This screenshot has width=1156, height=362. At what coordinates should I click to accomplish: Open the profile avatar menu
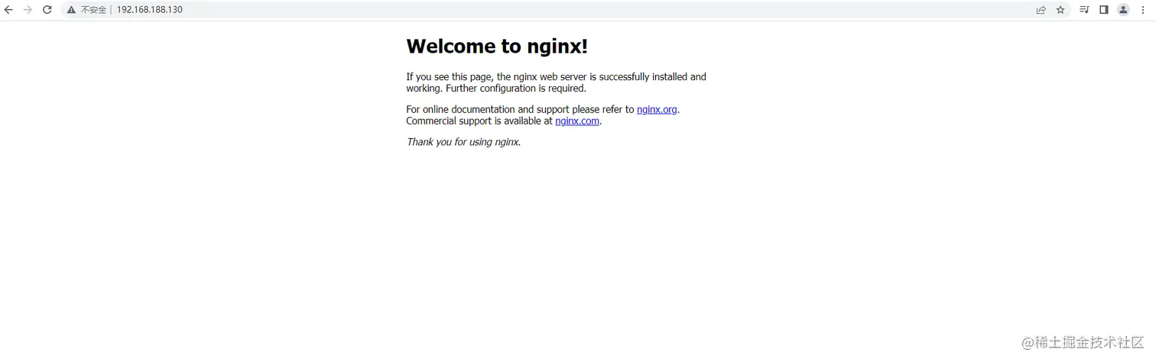(x=1123, y=10)
